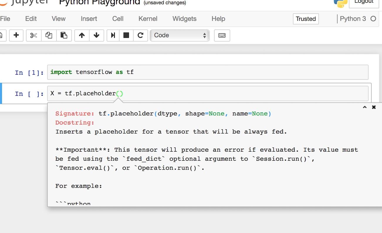
Task: Click the In [1]: prompt label
Action: point(29,72)
